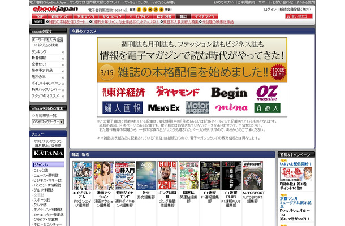The width and height of the screenshot is (345, 226).
Task: Click the search magnifier button
Action: click(60, 40)
